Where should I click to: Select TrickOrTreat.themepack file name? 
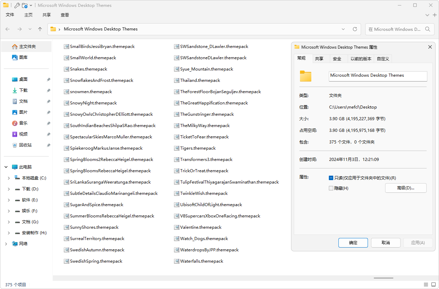(204, 171)
